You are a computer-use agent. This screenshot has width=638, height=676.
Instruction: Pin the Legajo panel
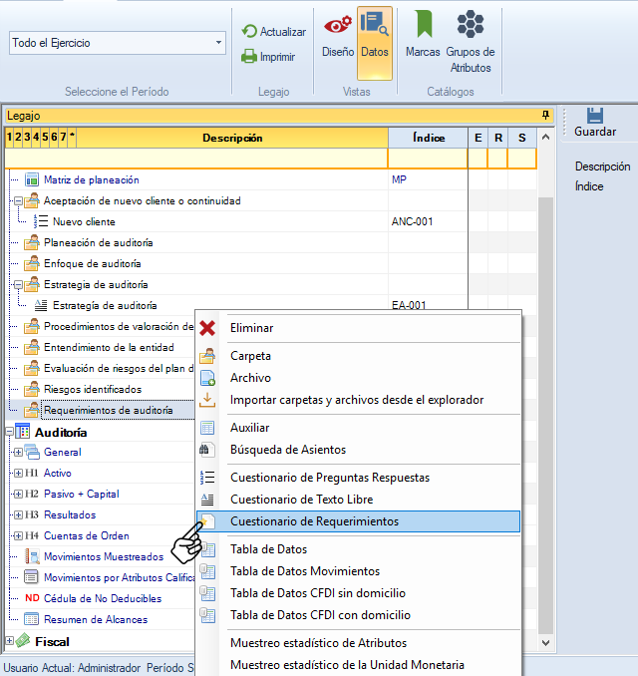coord(545,116)
